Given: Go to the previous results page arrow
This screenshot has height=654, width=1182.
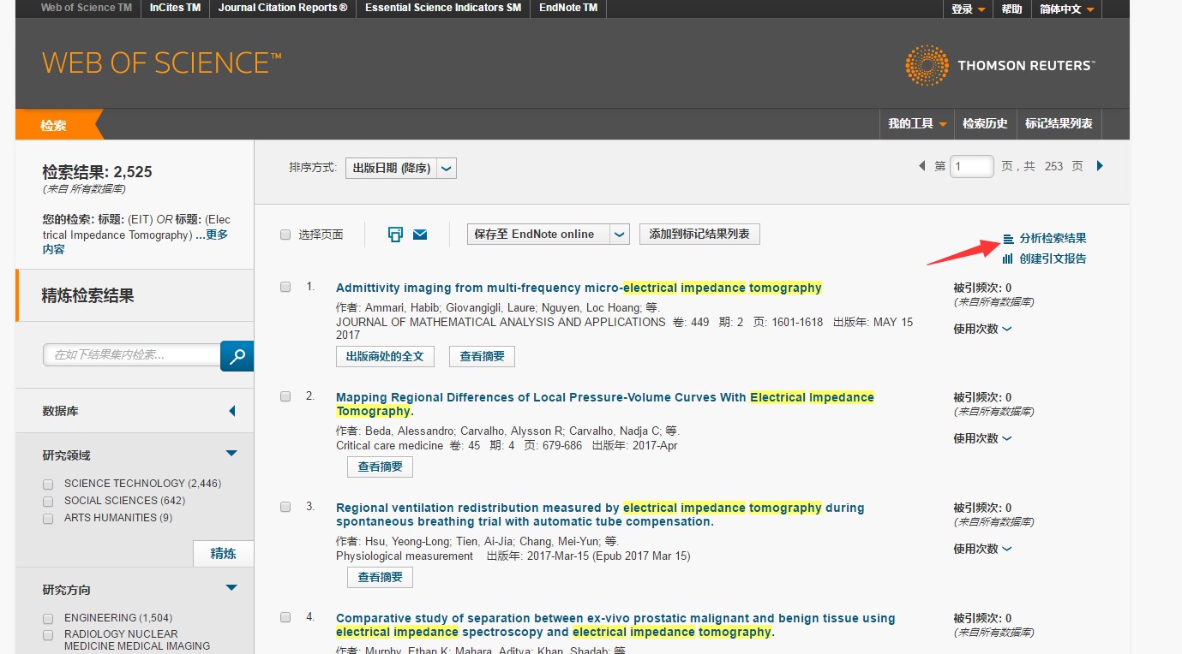Looking at the screenshot, I should pyautogui.click(x=922, y=166).
